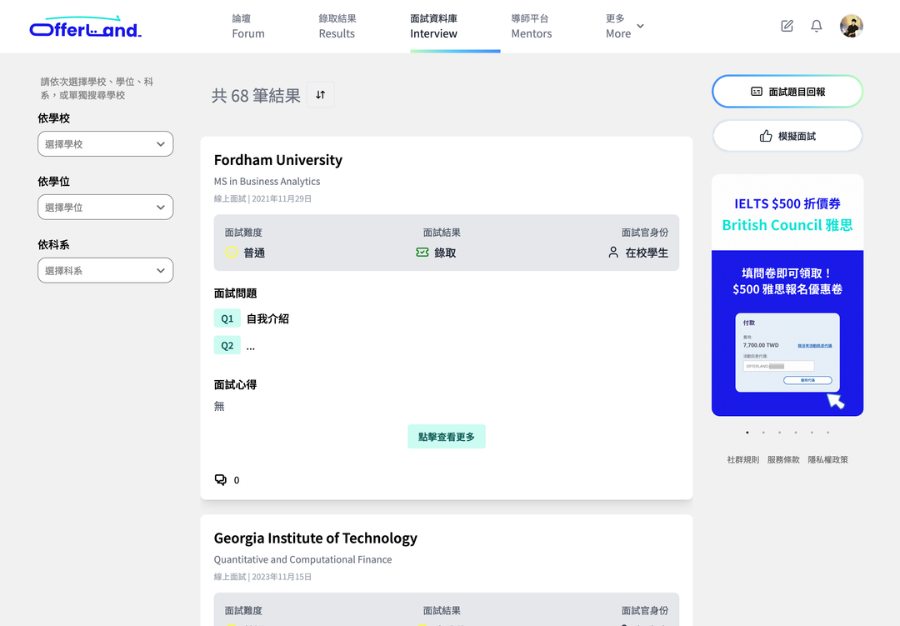Viewport: 900px width, 626px height.
Task: Click the 普通 difficulty face icon
Action: coord(232,252)
